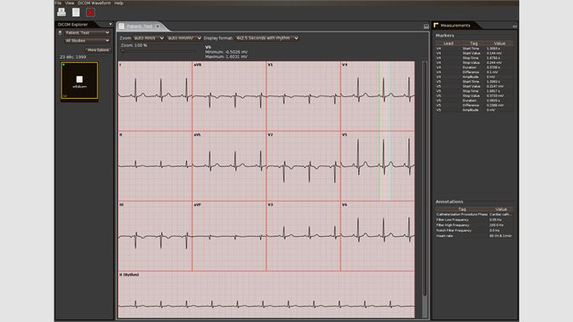
Task: Click the lead aVR waveform panel
Action: (x=229, y=96)
